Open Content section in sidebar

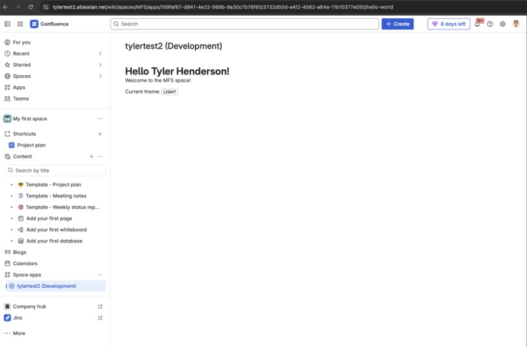pos(22,157)
